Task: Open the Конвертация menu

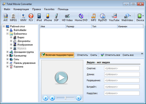Action: 21,9
